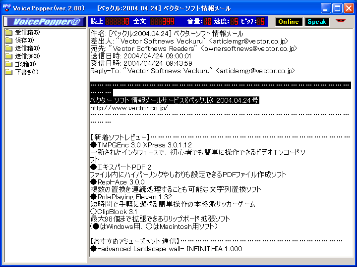Adjust the ピッチ pitch value display
Image resolution: width=357 pixels, height=267 pixels.
[x=261, y=21]
